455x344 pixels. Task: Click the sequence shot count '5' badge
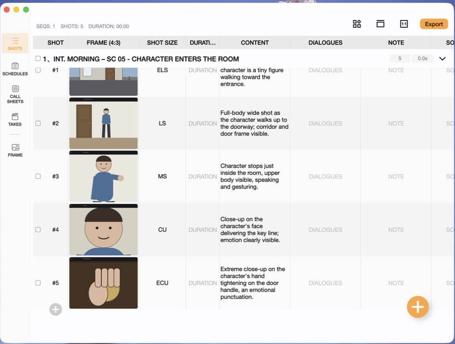399,58
